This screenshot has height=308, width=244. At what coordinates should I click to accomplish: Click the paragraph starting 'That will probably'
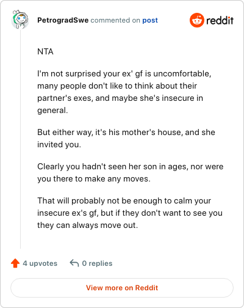[x=130, y=213]
